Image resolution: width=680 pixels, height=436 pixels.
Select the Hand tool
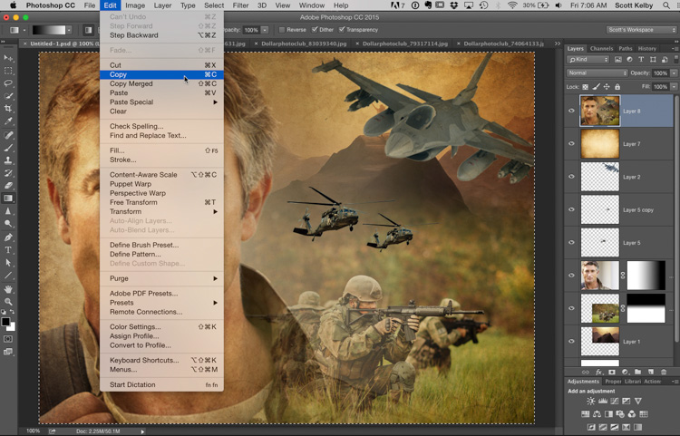click(x=8, y=288)
